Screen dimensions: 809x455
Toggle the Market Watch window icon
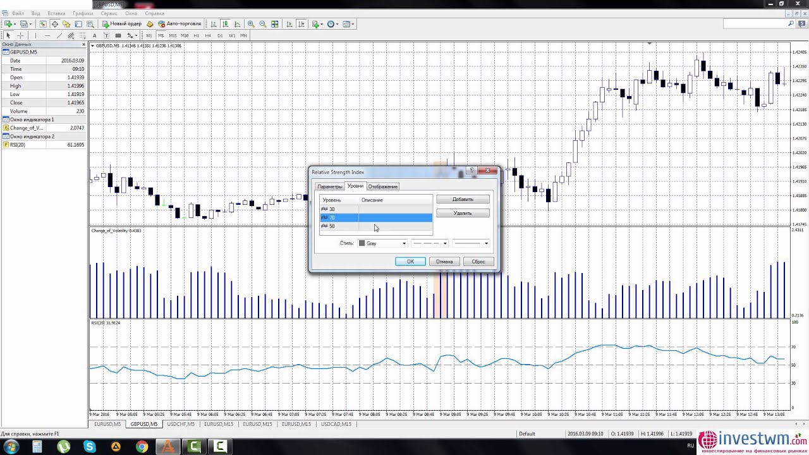(43, 24)
